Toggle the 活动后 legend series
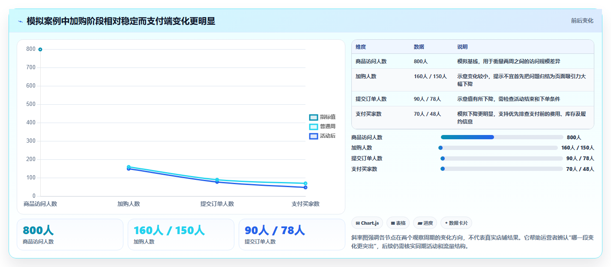 [x=322, y=136]
